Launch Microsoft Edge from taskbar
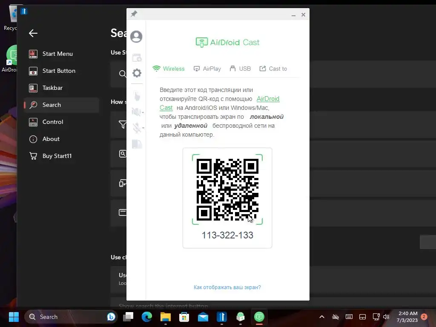This screenshot has width=436, height=327. pyautogui.click(x=147, y=317)
